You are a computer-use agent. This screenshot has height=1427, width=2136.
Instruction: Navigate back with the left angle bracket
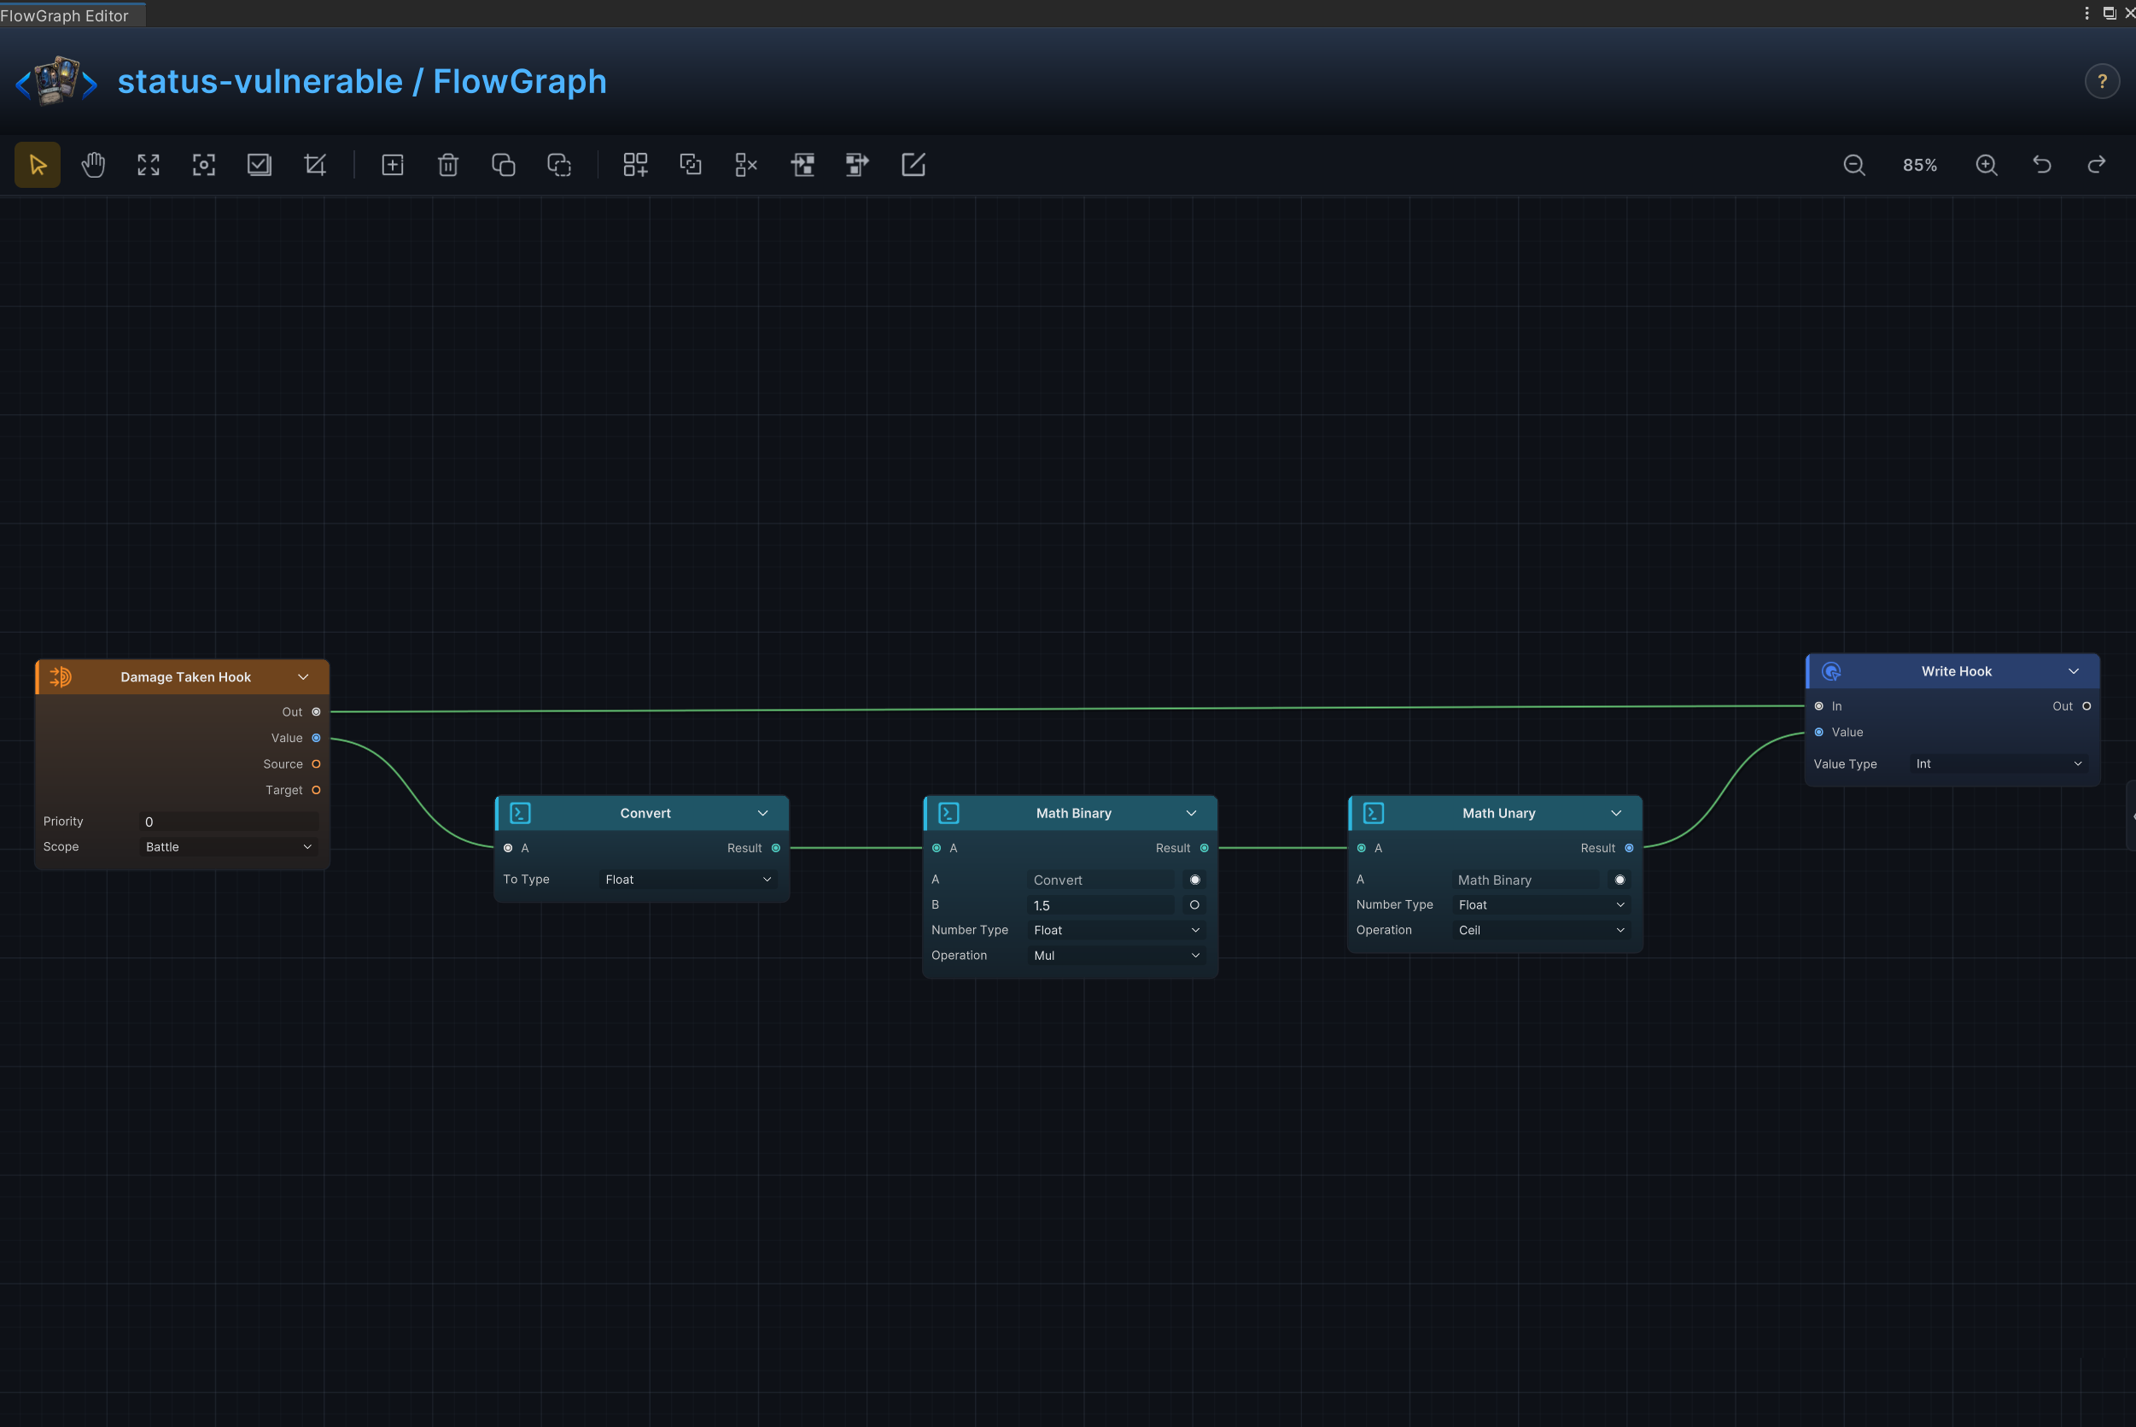(23, 85)
